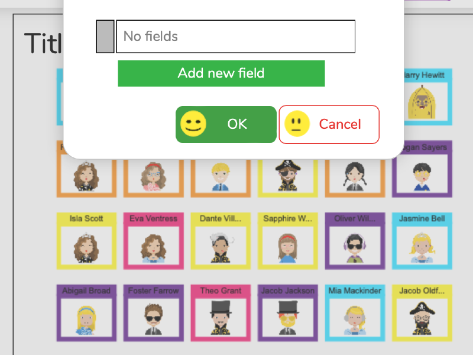Dismiss the dialog with Cancel
The width and height of the screenshot is (473, 355).
(x=329, y=124)
